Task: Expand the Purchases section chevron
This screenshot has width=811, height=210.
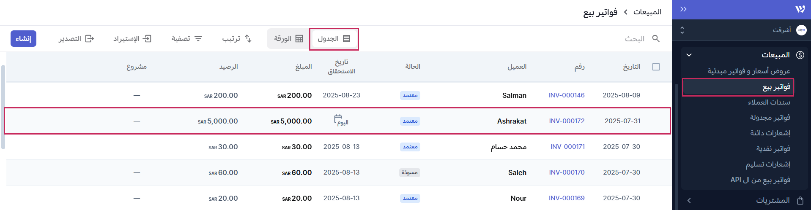Action: pos(689,200)
